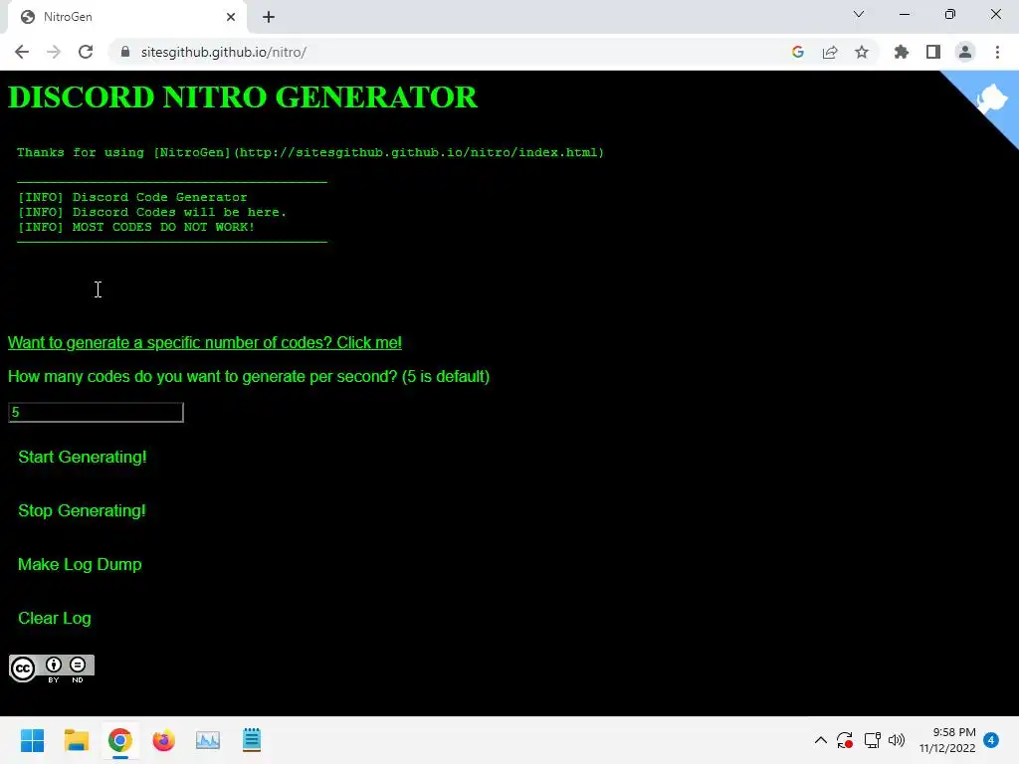Click the 'How many codes' question text
Screen dimensions: 1019x764
point(248,377)
